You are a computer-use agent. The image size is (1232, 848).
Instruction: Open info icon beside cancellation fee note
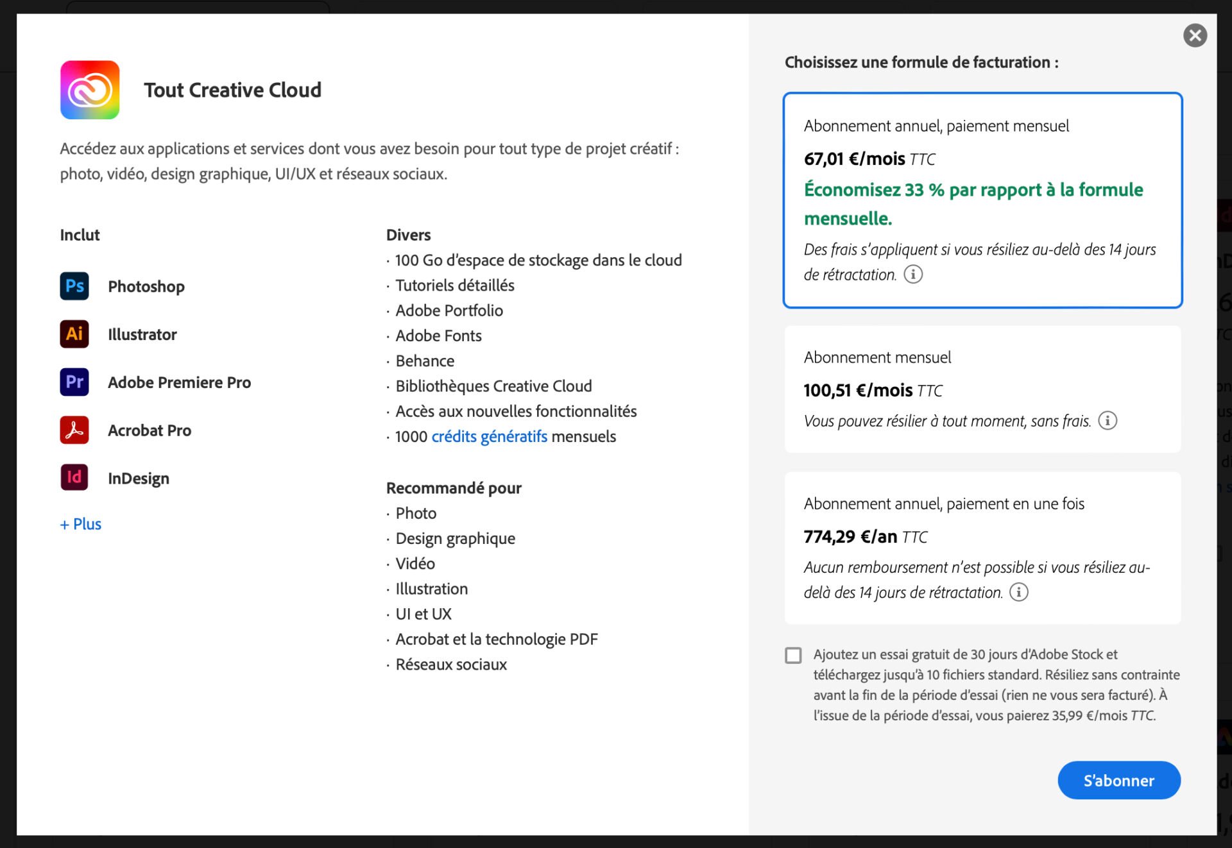913,275
